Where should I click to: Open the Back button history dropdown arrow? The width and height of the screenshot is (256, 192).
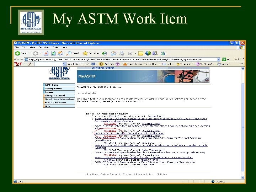point(29,53)
